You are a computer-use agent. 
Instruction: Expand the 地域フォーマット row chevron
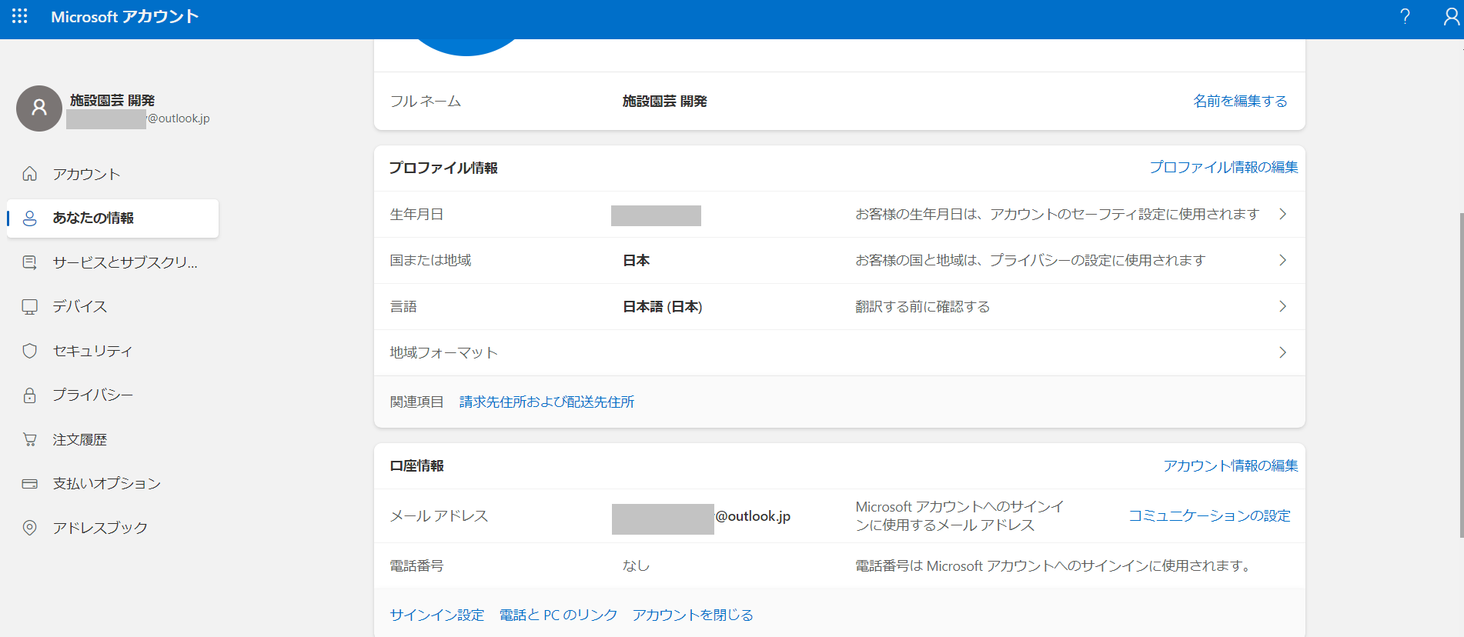(x=1282, y=352)
